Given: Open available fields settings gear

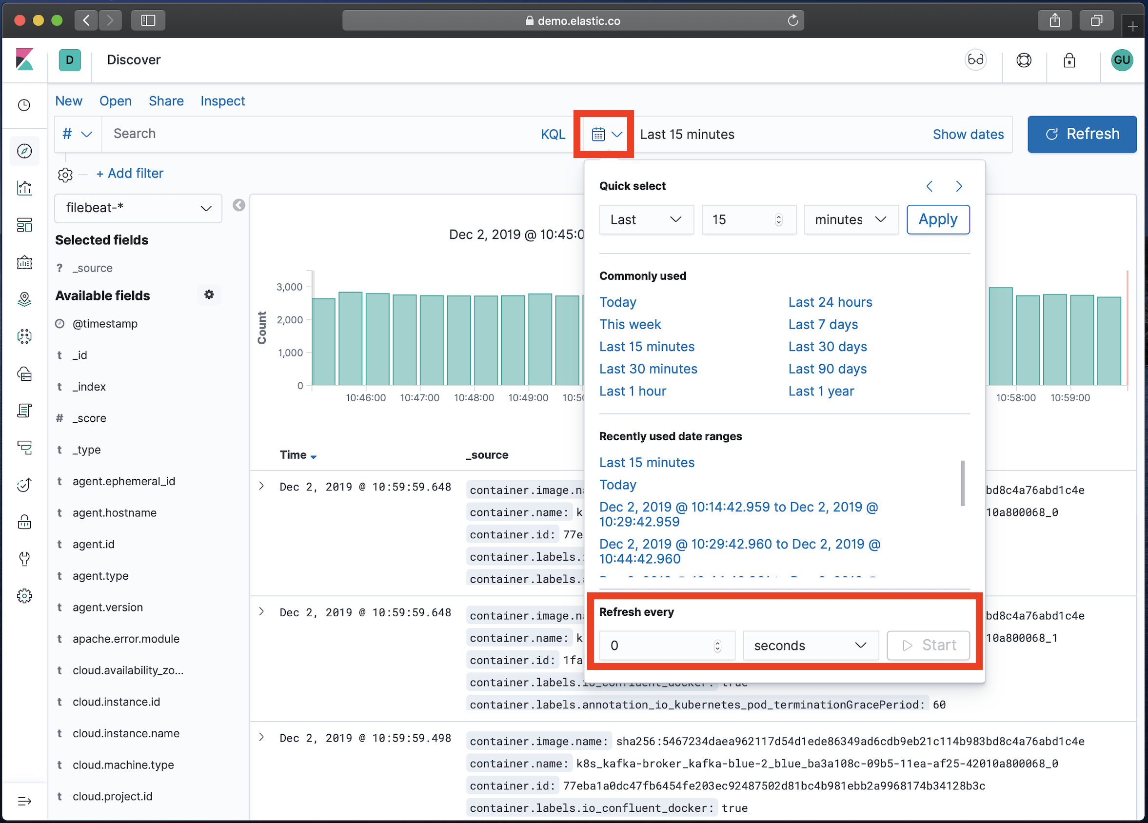Looking at the screenshot, I should pyautogui.click(x=209, y=294).
